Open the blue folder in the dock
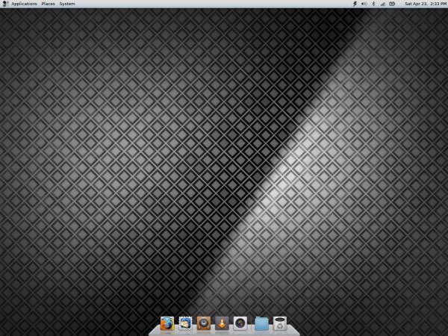 pyautogui.click(x=261, y=324)
